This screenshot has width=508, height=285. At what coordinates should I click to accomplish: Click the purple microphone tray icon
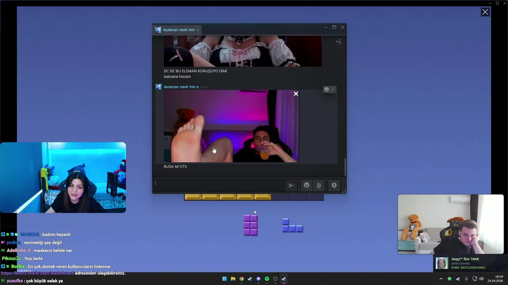tap(466, 279)
